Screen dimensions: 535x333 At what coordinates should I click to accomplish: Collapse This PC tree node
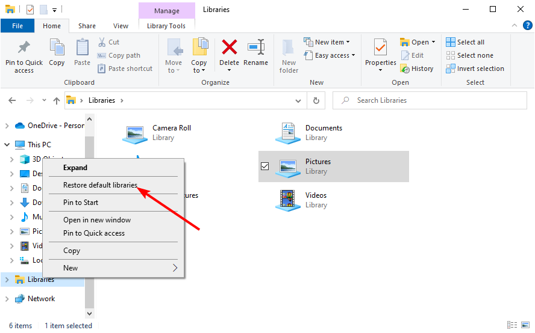[7, 145]
